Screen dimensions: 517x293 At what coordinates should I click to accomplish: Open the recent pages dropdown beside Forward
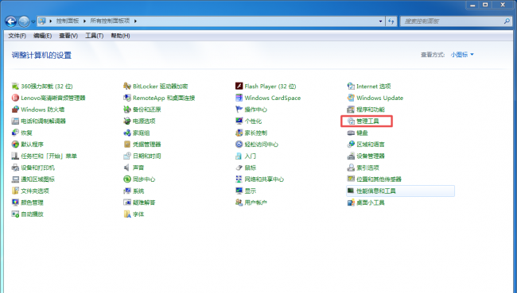tap(33, 21)
